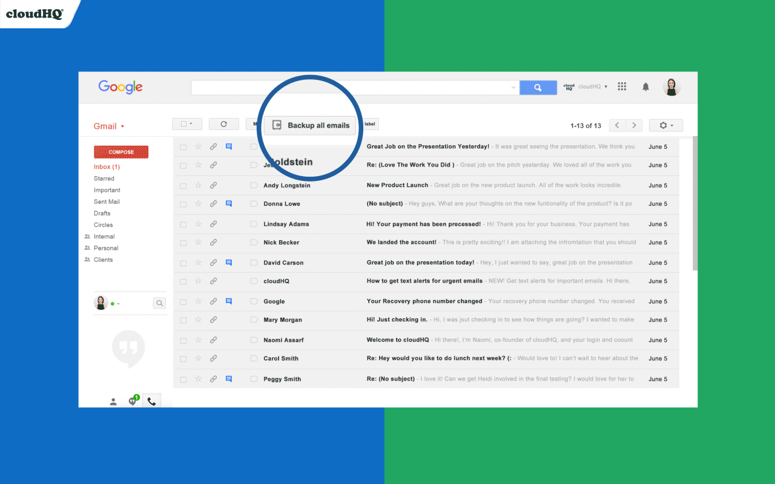
Task: Tick the checkbox for the Donna Lowe email
Action: (183, 204)
